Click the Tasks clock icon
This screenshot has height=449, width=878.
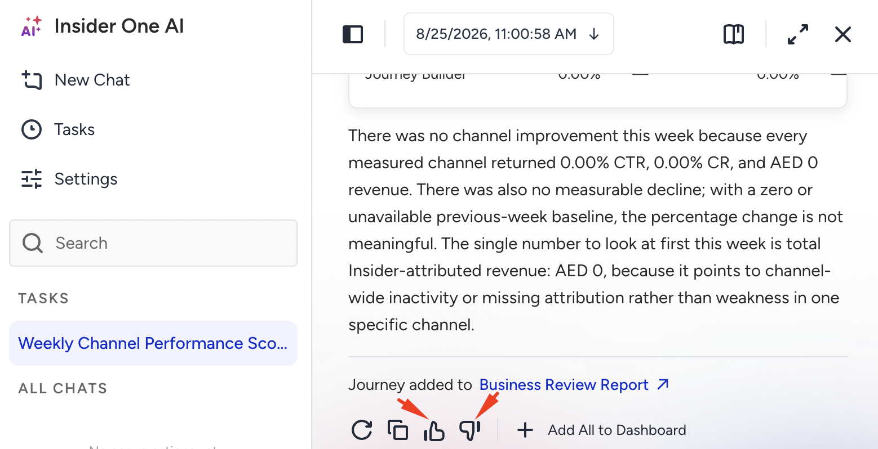click(x=32, y=129)
